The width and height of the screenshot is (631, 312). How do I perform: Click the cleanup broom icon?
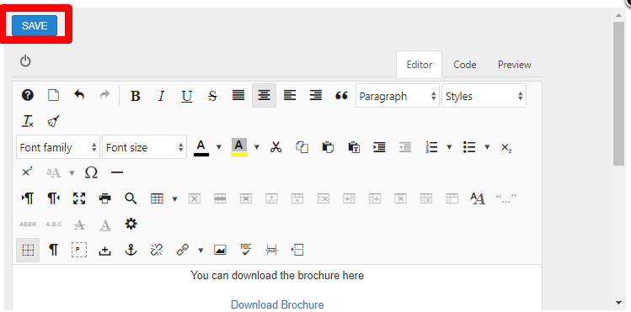54,121
